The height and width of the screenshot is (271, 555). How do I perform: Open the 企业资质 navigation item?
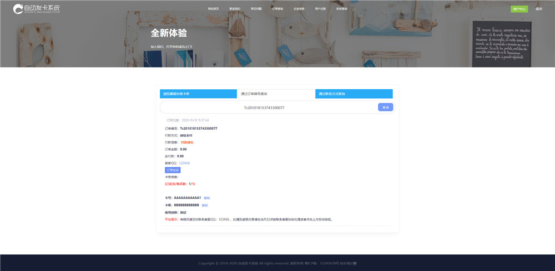299,9
